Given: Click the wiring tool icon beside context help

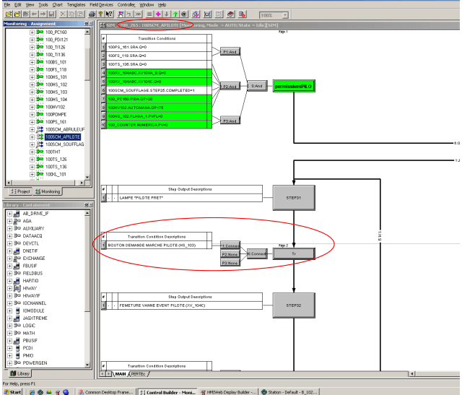Looking at the screenshot, I should coord(121,14).
